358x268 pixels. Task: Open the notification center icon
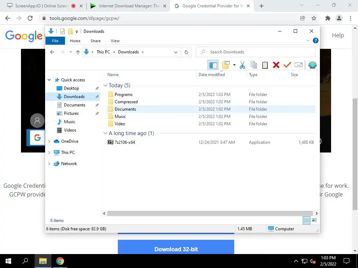click(x=346, y=261)
